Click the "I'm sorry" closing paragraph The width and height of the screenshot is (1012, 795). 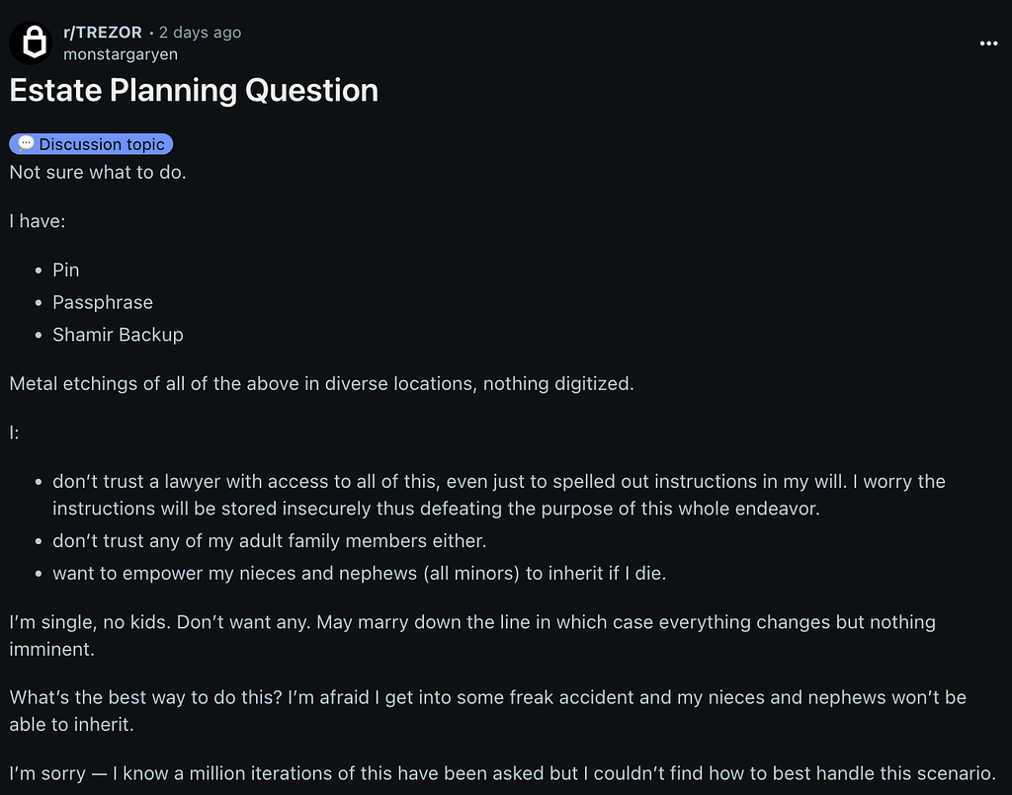coord(502,773)
